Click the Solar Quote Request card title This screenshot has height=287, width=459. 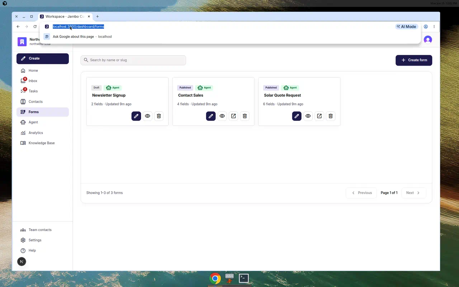click(x=282, y=95)
